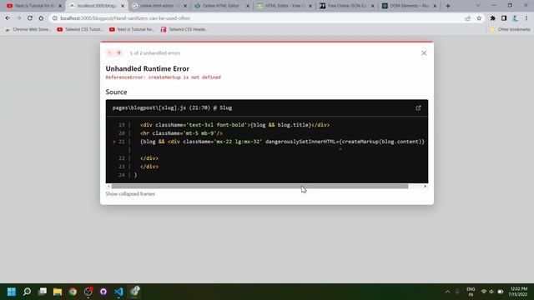
Task: Open GitHub Desktop from taskbar
Action: coord(103,292)
